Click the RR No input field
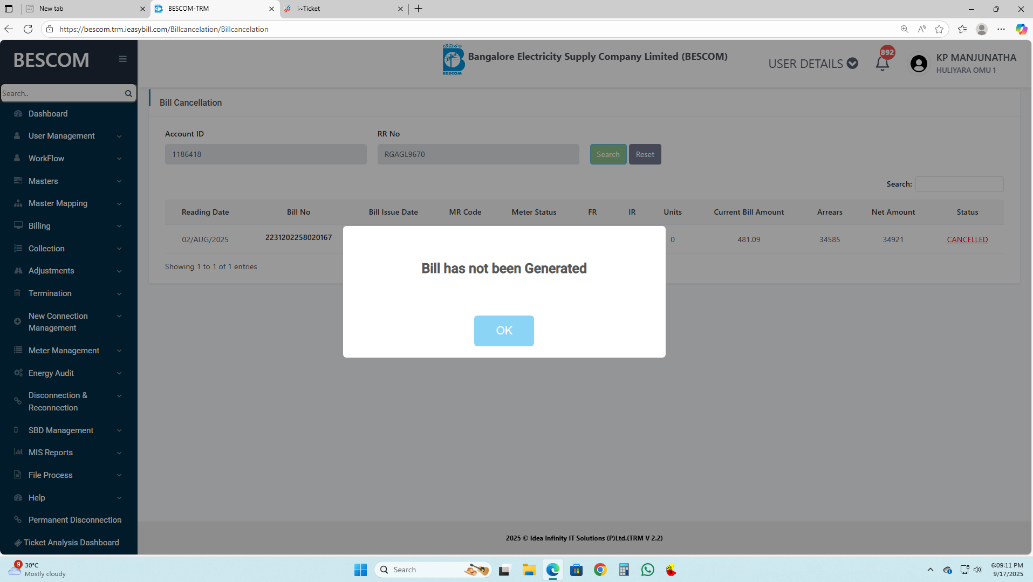Image resolution: width=1033 pixels, height=582 pixels. 478,154
